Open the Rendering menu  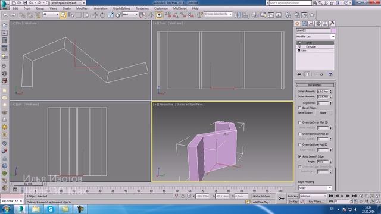(x=142, y=8)
